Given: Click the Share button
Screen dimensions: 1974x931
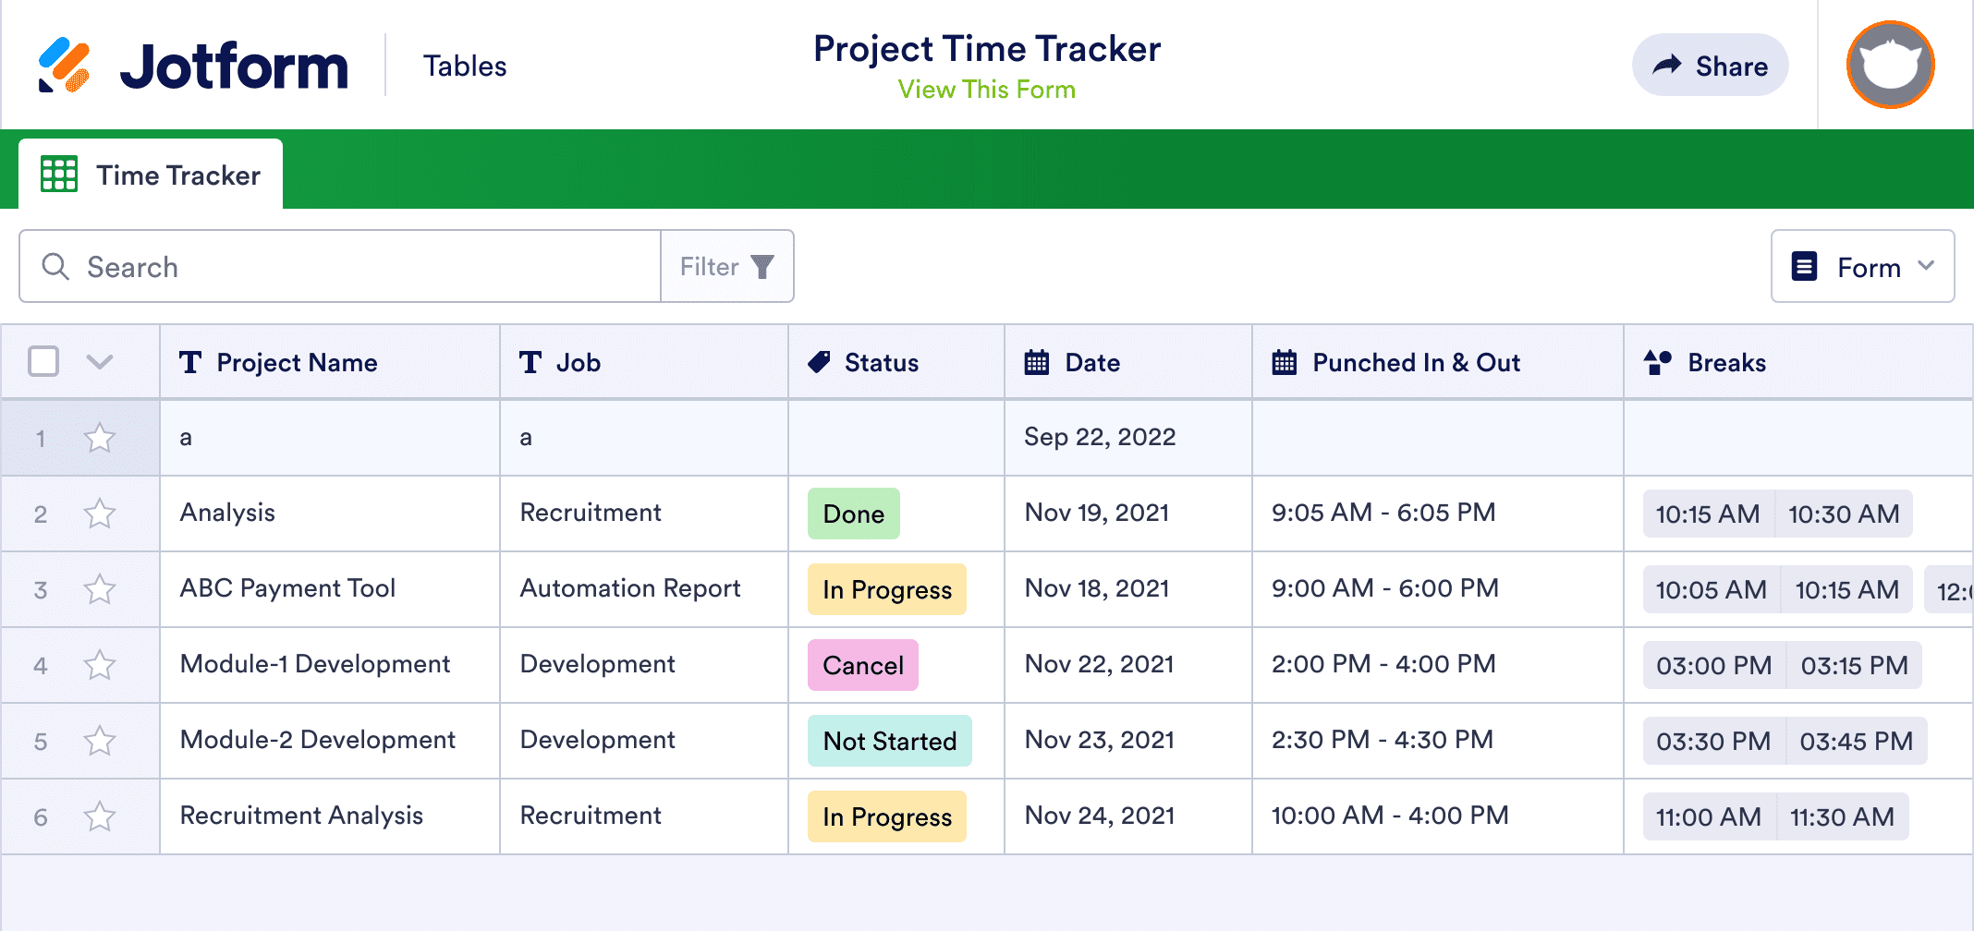Looking at the screenshot, I should coord(1710,65).
